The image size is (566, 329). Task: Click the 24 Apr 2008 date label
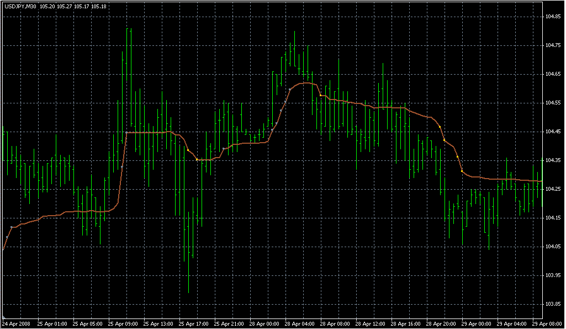click(15, 323)
